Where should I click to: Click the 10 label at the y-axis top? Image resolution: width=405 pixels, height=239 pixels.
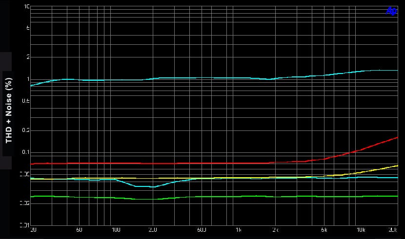(x=27, y=7)
